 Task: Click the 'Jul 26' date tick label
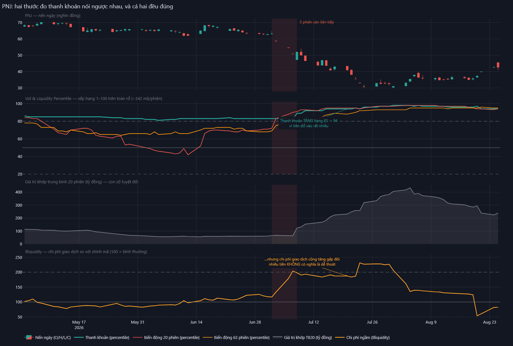[x=372, y=322]
